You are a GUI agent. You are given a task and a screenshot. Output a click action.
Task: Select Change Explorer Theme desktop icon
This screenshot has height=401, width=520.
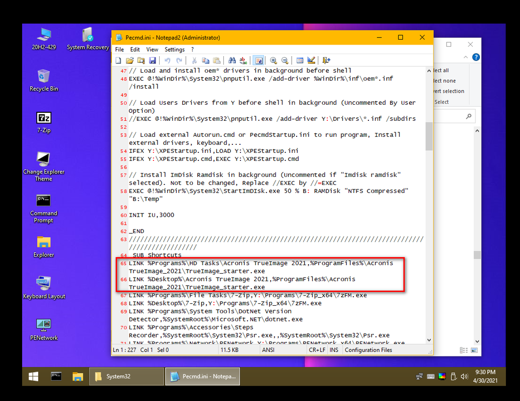point(44,166)
